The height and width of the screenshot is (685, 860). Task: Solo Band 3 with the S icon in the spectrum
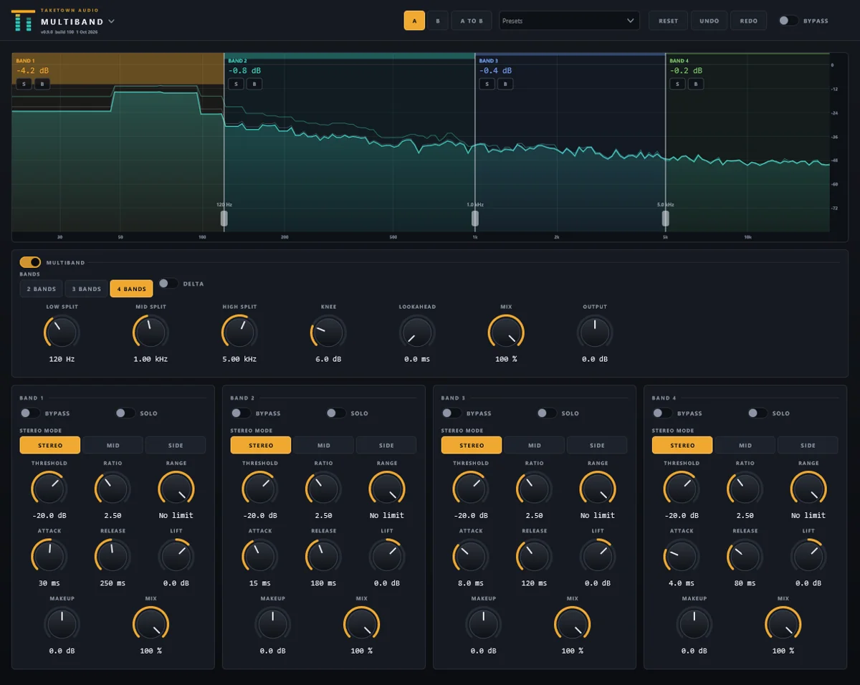click(487, 84)
